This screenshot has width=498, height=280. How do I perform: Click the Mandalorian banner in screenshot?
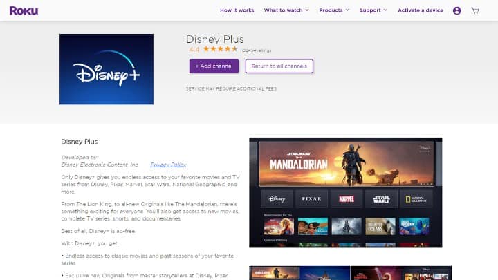347,163
